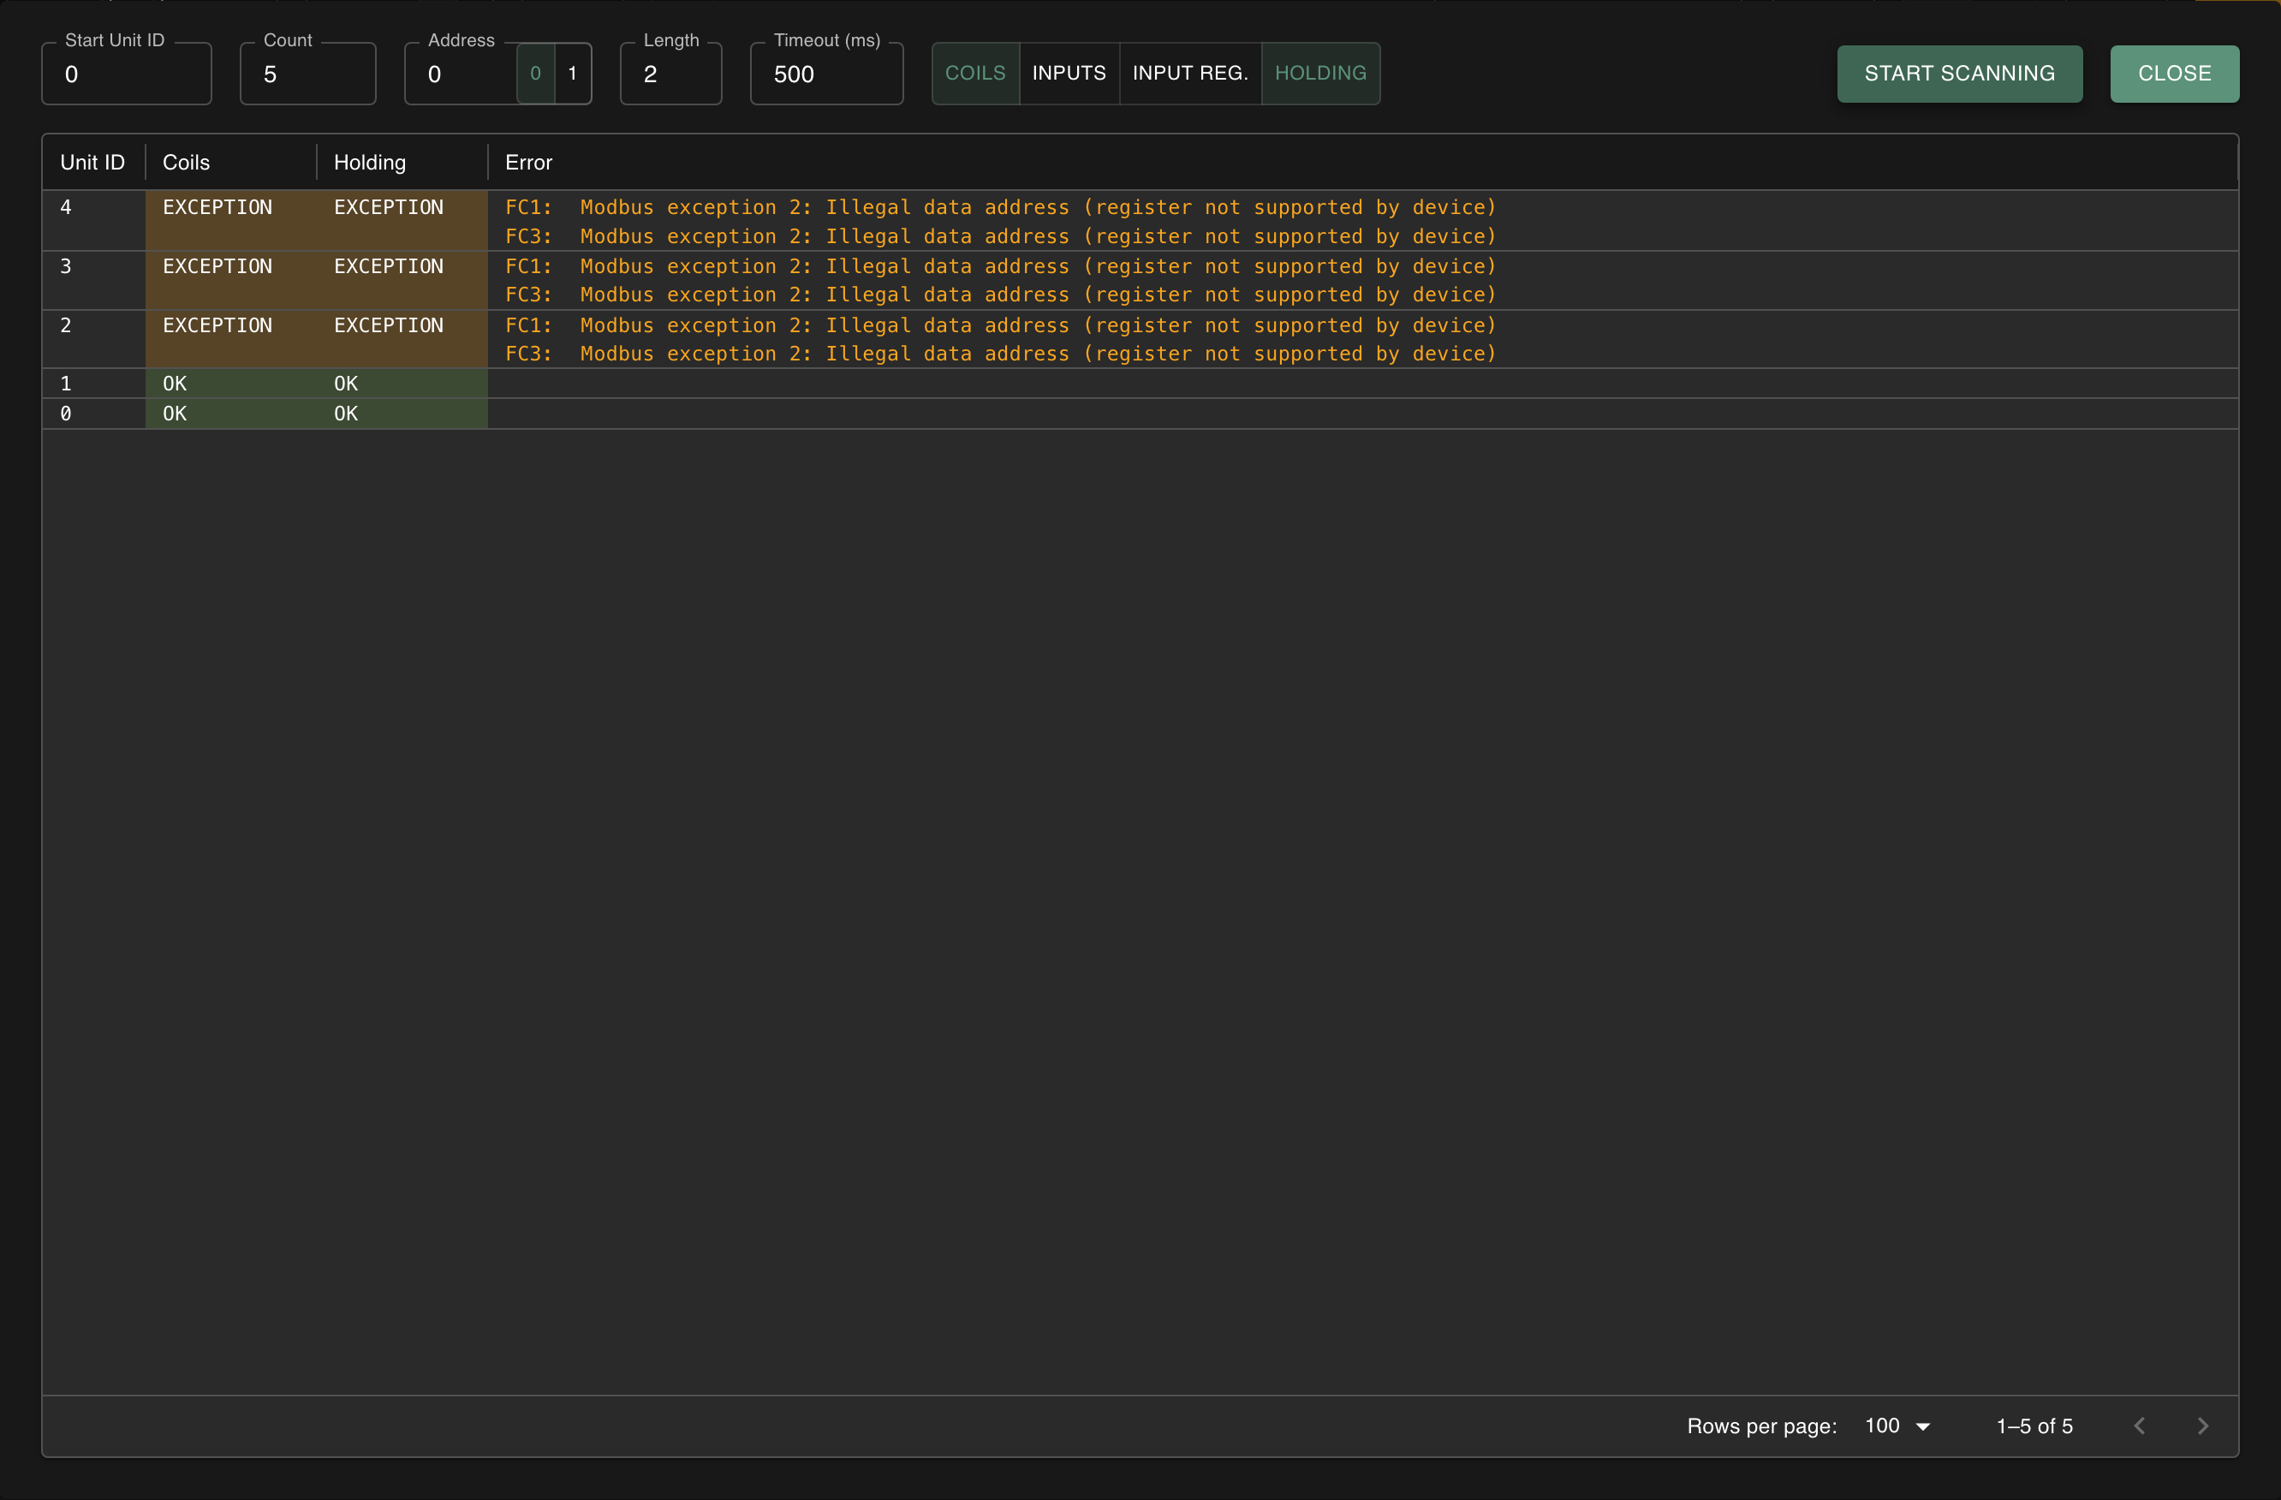Click Coils OK cell for unit 1

pos(230,384)
